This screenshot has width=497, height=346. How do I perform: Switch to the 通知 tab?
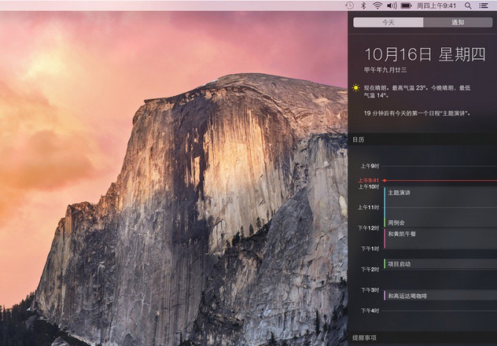pos(458,22)
